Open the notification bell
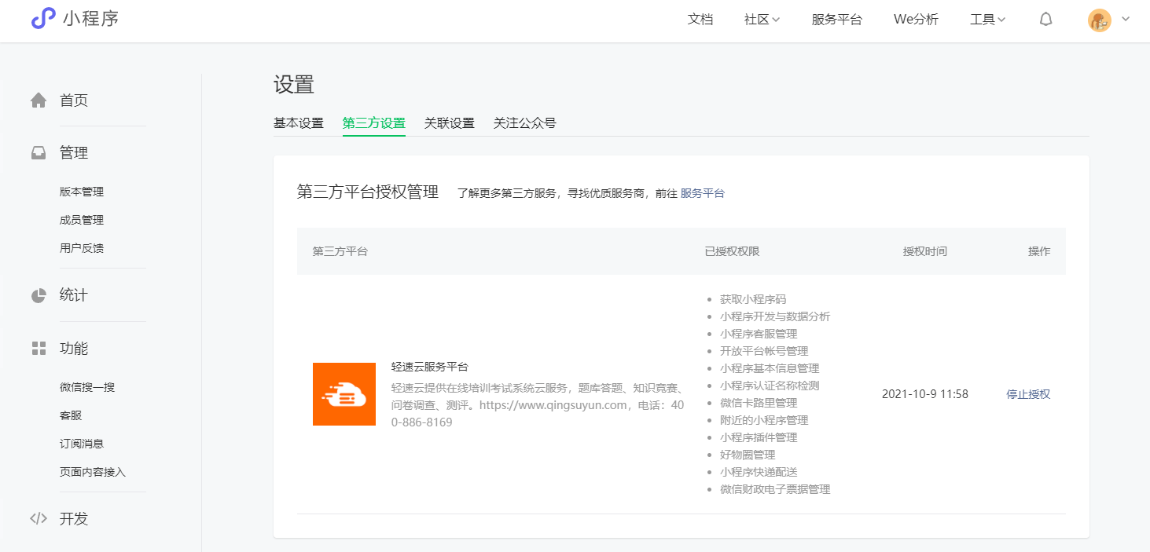 point(1045,20)
